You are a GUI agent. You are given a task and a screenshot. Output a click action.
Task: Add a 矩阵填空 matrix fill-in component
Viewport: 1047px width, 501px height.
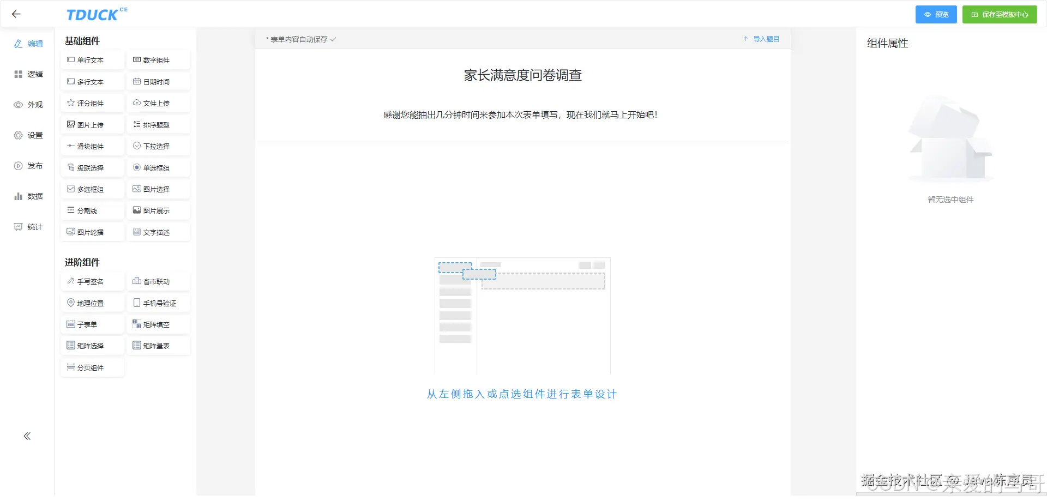tap(159, 324)
